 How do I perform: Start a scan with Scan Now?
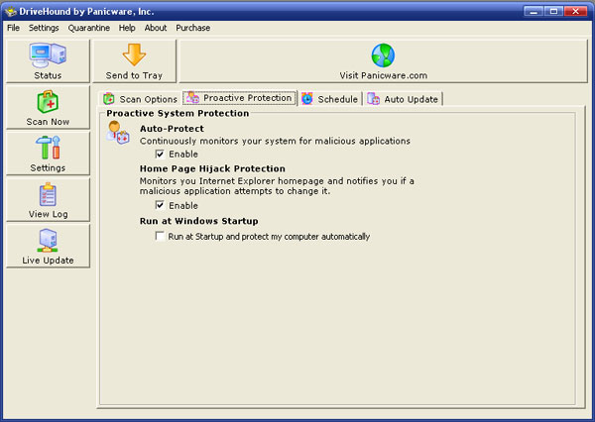click(x=48, y=108)
